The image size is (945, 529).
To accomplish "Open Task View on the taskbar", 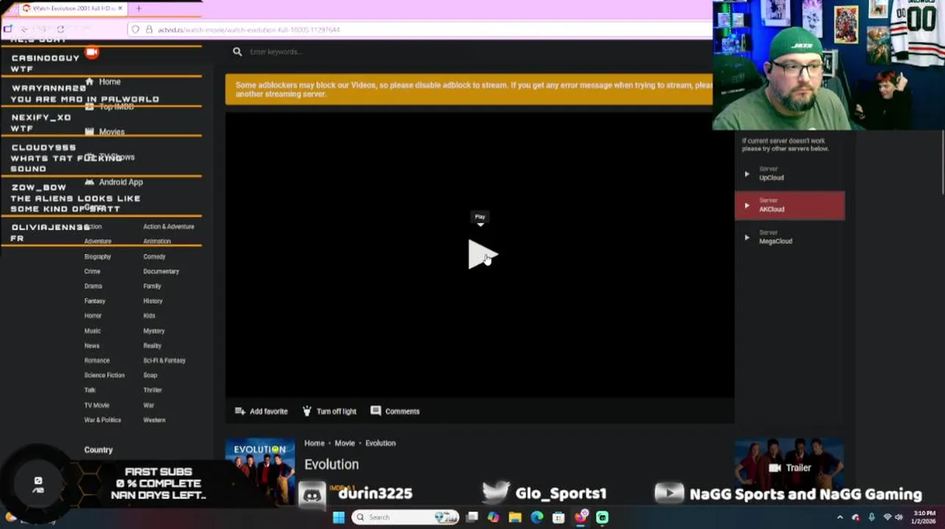I will [x=472, y=517].
